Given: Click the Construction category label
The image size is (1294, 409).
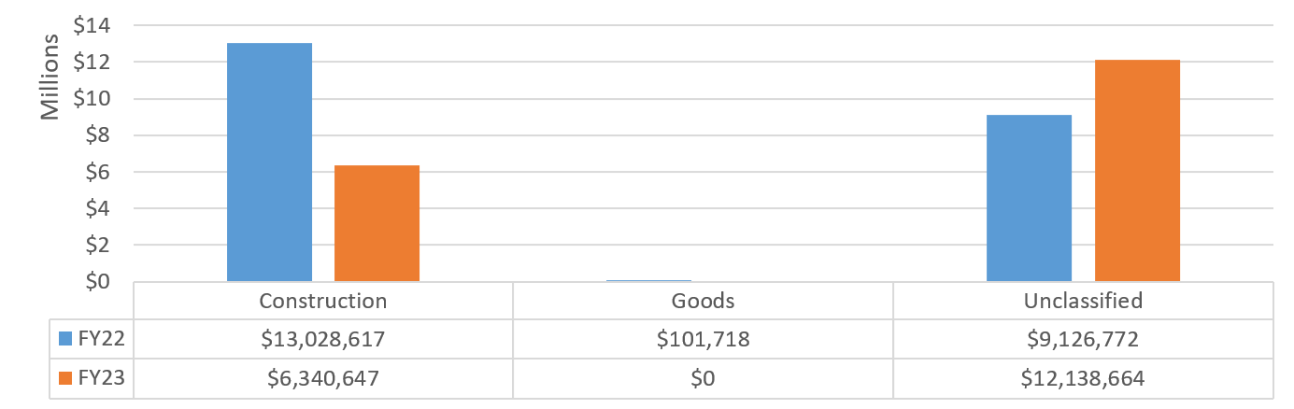Looking at the screenshot, I should (x=322, y=301).
